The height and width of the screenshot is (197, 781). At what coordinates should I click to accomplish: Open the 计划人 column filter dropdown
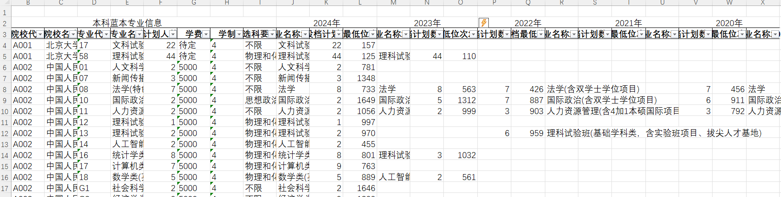coord(173,34)
